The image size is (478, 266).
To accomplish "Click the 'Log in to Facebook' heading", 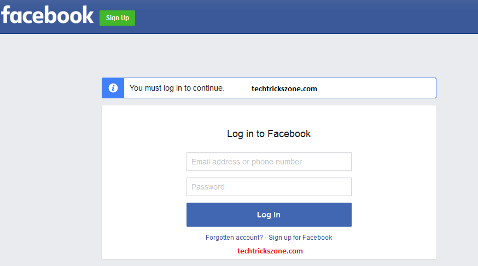I will click(x=269, y=134).
